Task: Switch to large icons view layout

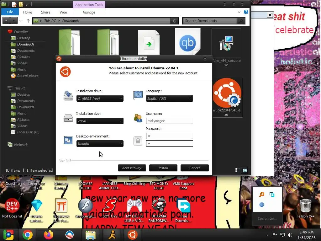Action: 245,170
